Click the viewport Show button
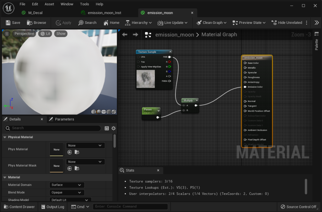322x212 pixels. click(x=61, y=34)
